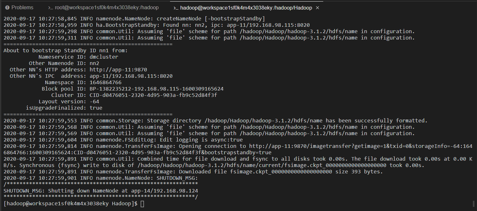Click the terminal scrollbar marker at right
Screen dimensions: 477x211
coord(473,204)
